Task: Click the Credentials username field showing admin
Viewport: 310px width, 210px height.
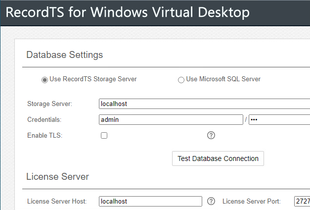Action: point(171,120)
